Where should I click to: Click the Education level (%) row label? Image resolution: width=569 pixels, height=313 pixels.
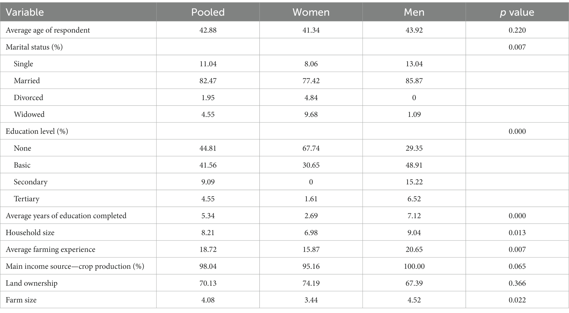[37, 131]
